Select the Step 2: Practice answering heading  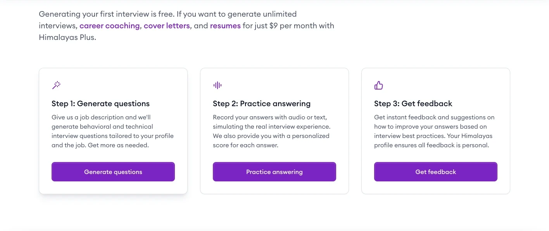tap(262, 103)
